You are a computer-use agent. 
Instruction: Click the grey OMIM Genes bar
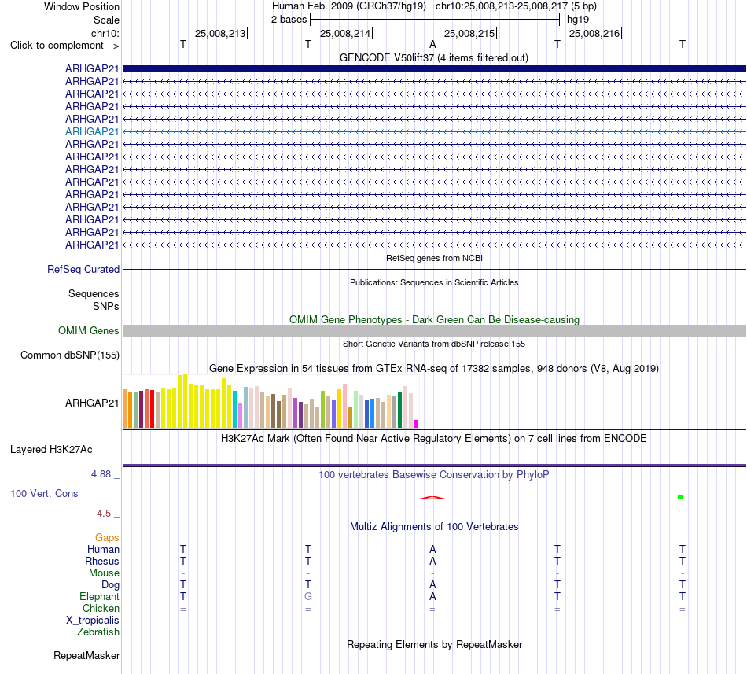coord(434,330)
